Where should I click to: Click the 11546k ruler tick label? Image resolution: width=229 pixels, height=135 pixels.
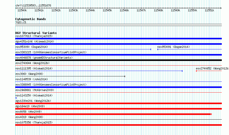124,10
